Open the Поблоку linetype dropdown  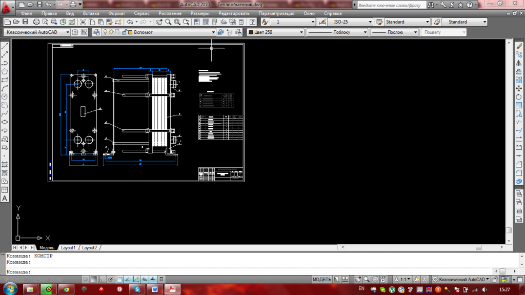337,32
